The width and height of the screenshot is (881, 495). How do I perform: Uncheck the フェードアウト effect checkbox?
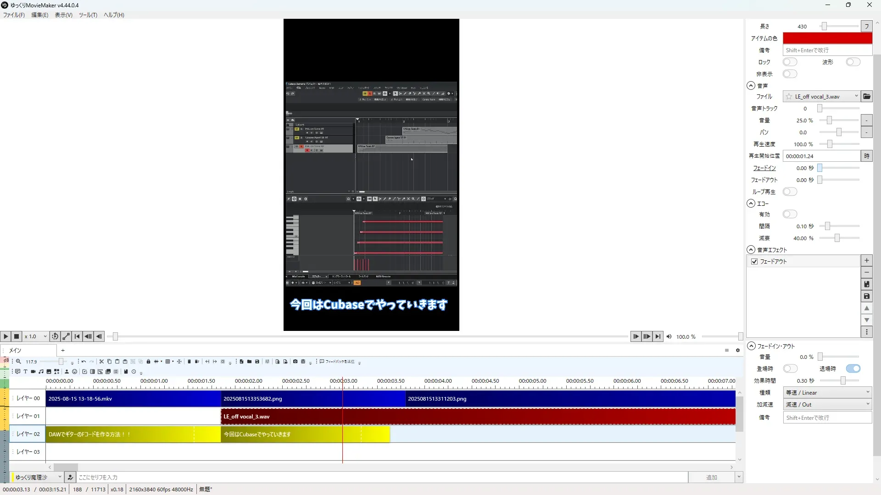click(754, 261)
